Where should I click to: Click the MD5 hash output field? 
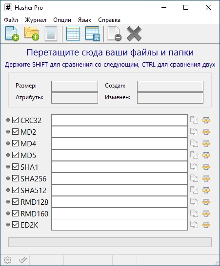point(120,155)
